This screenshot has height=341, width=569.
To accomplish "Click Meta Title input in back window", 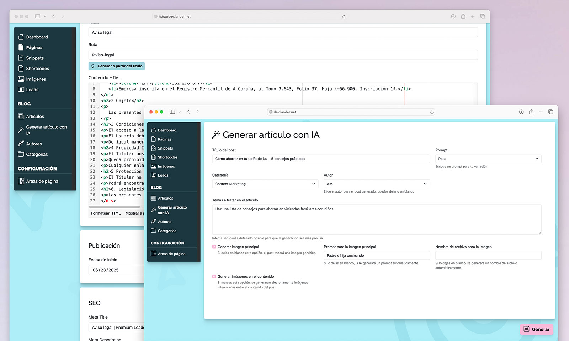I will pos(116,328).
